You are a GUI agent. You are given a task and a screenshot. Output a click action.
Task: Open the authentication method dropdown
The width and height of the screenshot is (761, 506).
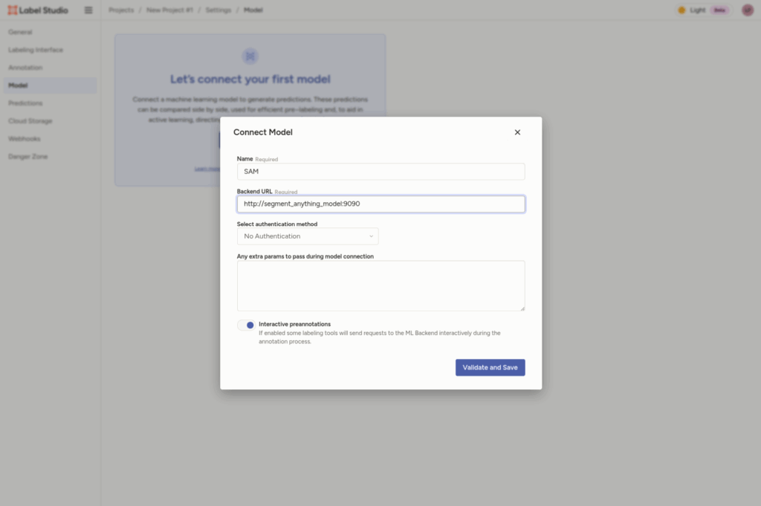tap(308, 236)
